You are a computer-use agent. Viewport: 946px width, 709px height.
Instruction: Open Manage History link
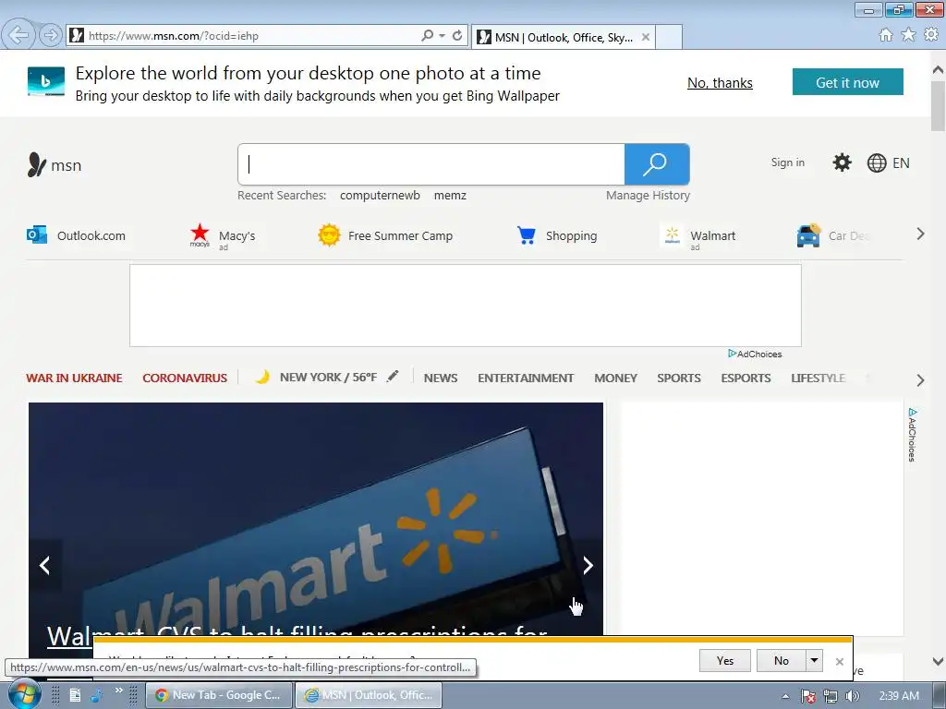tap(648, 196)
